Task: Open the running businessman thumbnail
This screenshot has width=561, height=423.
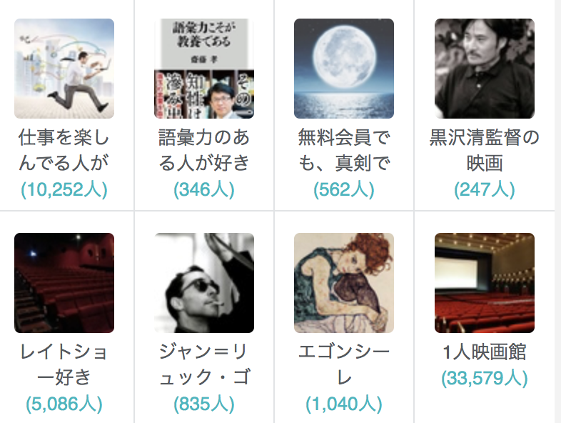Action: pyautogui.click(x=64, y=69)
